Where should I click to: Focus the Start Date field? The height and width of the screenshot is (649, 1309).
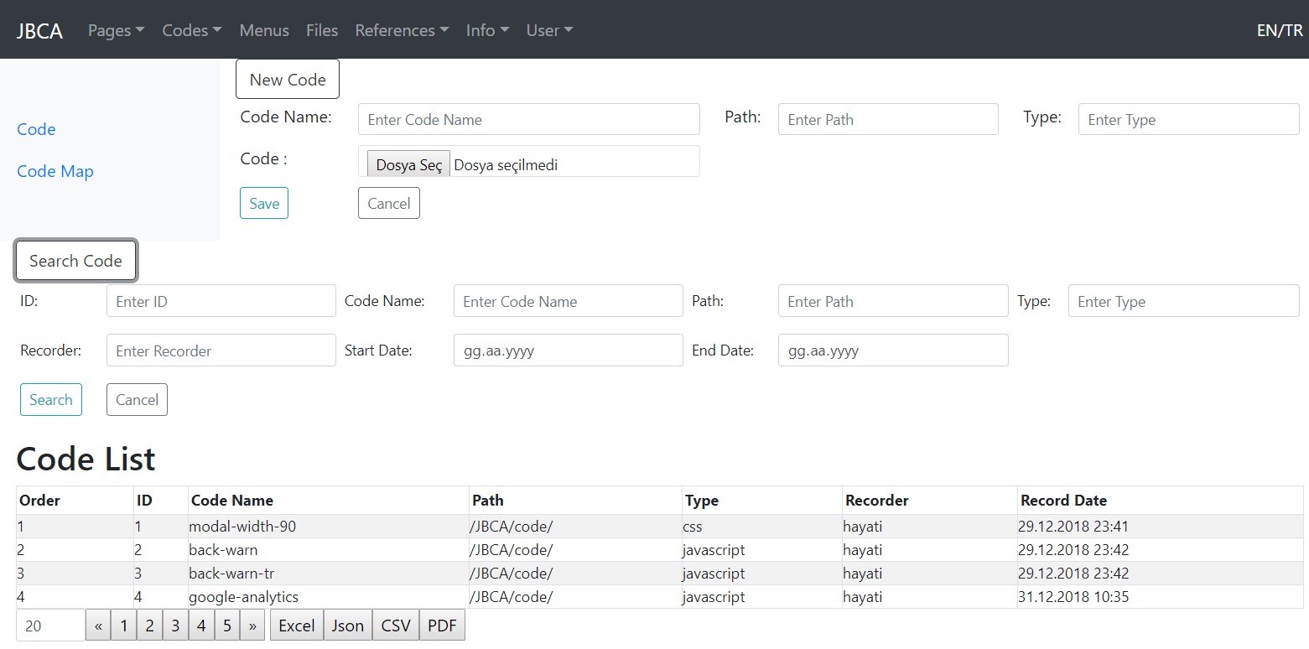click(x=568, y=350)
